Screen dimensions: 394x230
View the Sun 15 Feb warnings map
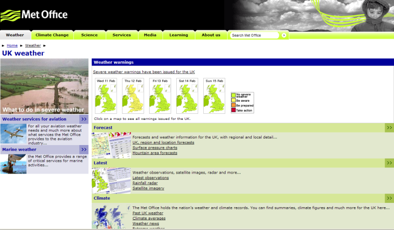point(214,96)
